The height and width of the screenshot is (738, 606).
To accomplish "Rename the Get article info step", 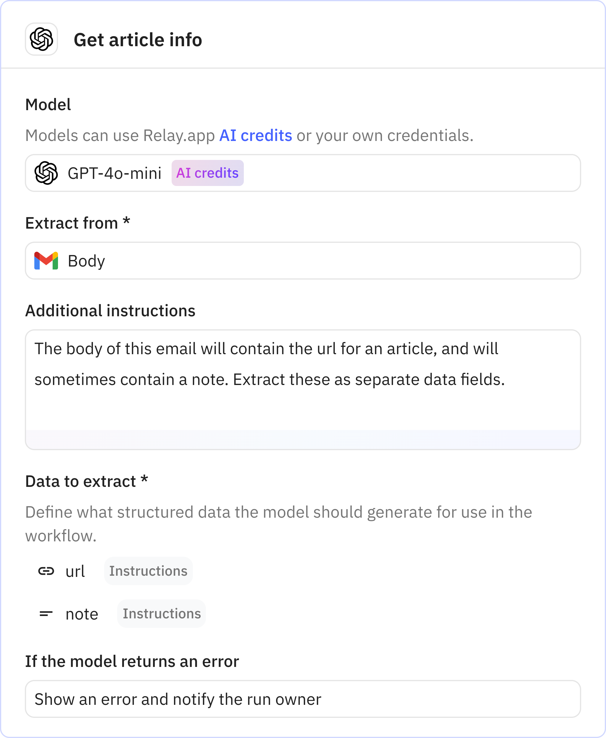I will 138,39.
